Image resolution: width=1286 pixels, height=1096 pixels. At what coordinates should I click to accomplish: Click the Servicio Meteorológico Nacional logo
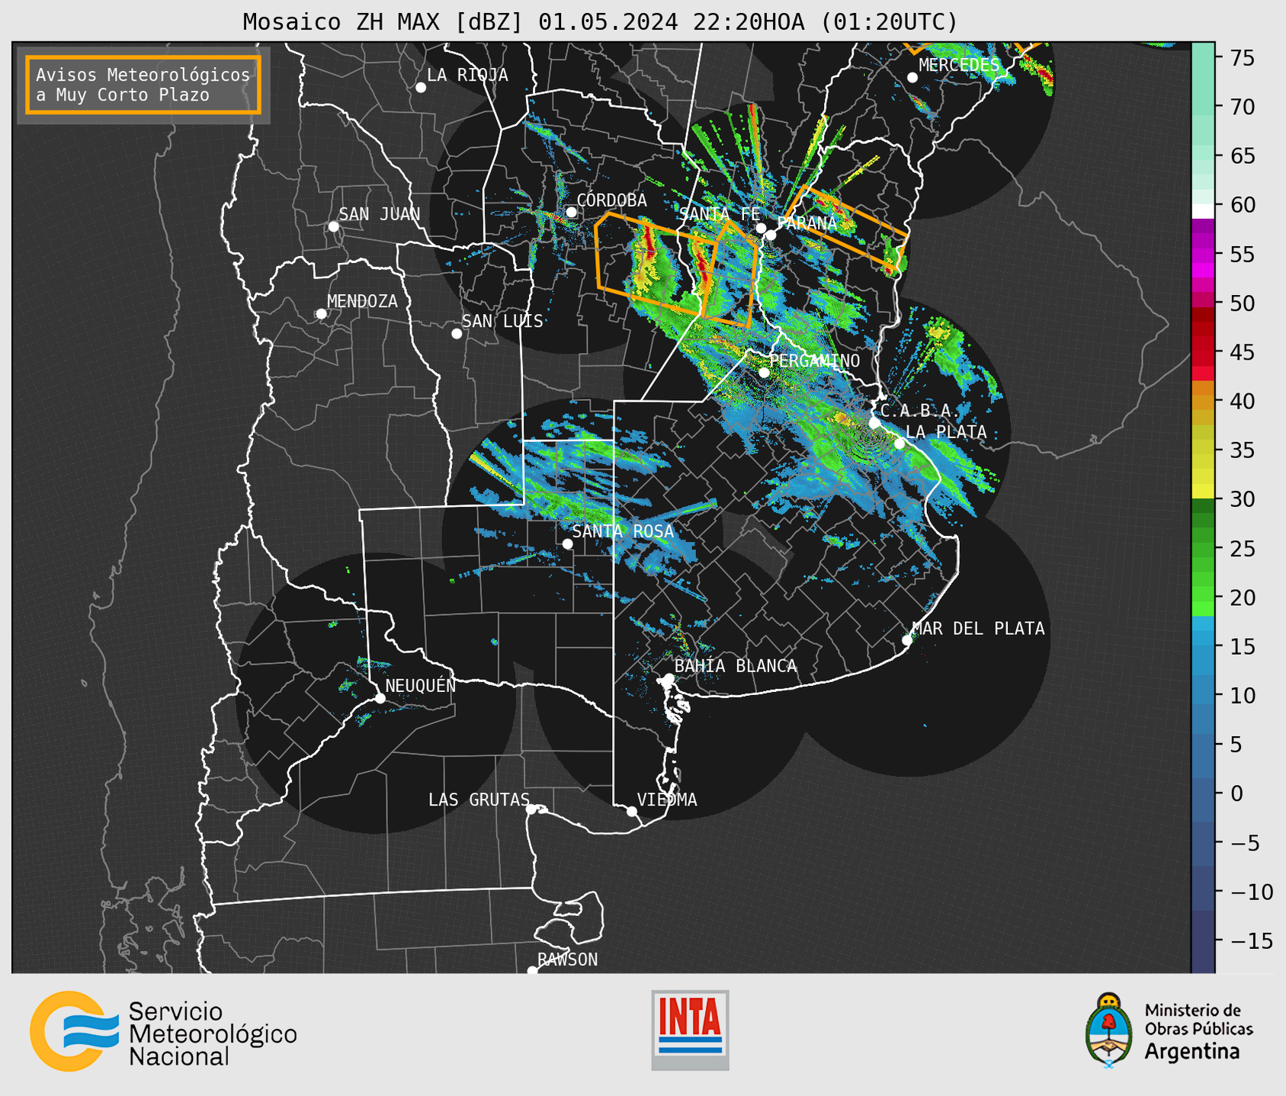163,1032
